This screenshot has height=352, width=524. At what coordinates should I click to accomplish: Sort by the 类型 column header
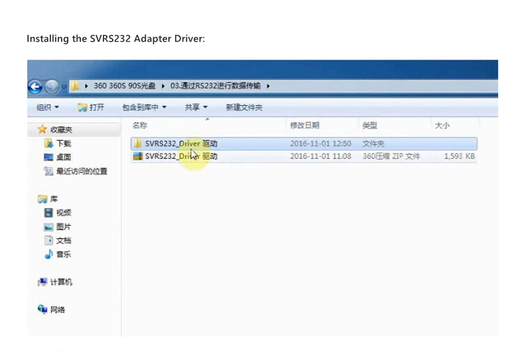click(369, 125)
